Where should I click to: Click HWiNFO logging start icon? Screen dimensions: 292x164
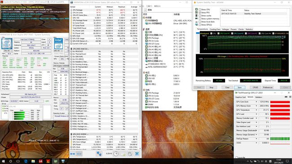click(x=123, y=154)
